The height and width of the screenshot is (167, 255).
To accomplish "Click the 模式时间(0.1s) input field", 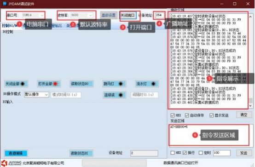I will [x=66, y=95].
